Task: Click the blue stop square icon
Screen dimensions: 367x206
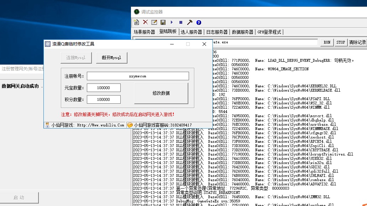Action: (181, 22)
